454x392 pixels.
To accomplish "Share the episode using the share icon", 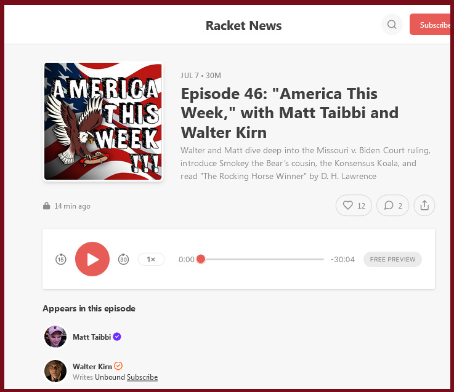I will coord(424,206).
